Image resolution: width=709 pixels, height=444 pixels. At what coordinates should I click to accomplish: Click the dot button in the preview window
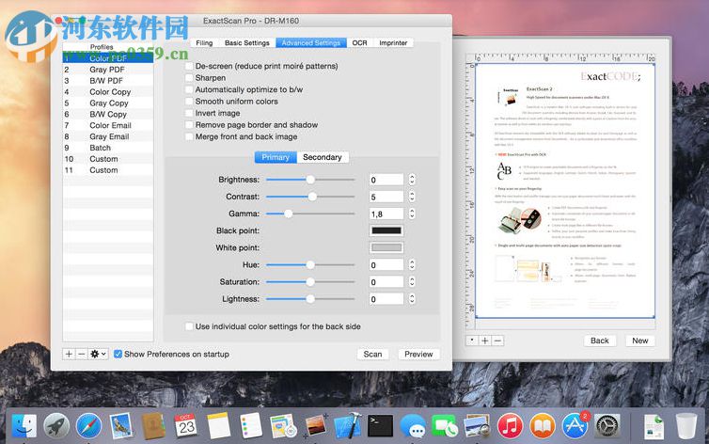point(472,341)
